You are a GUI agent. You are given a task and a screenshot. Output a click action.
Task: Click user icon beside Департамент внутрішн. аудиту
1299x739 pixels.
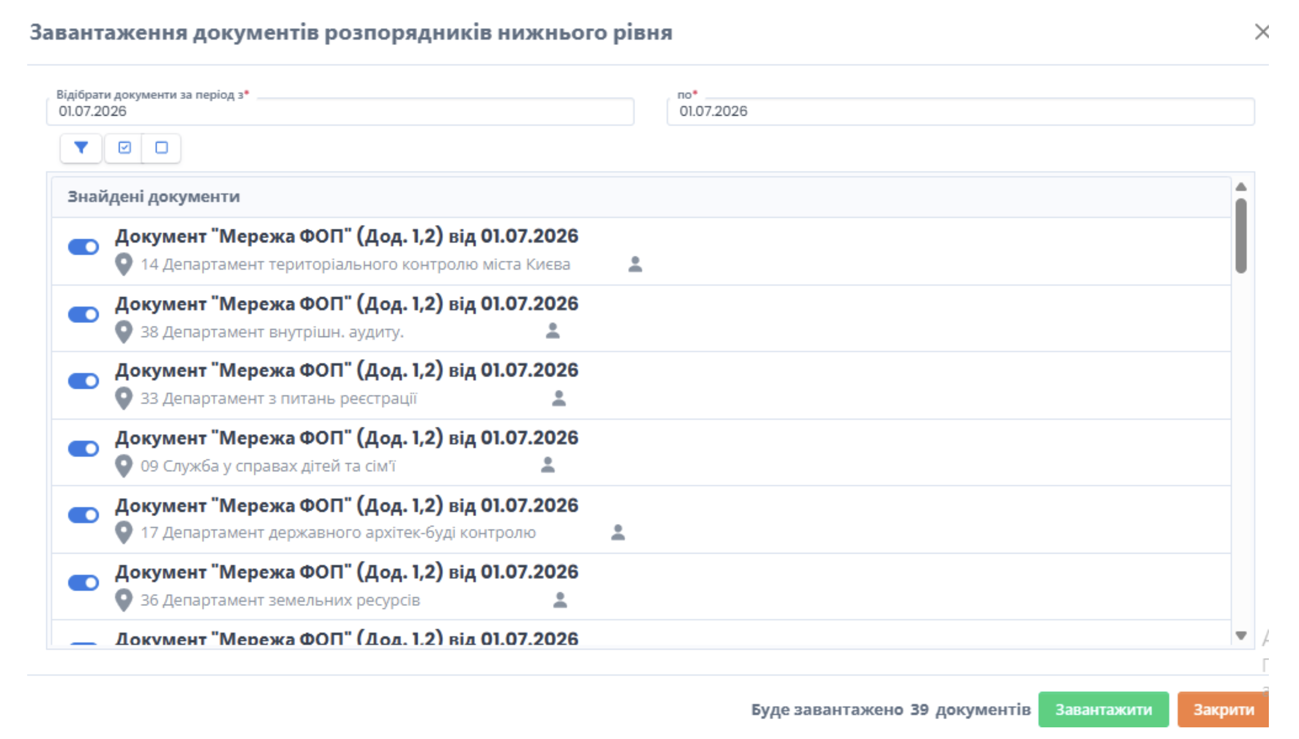click(552, 331)
